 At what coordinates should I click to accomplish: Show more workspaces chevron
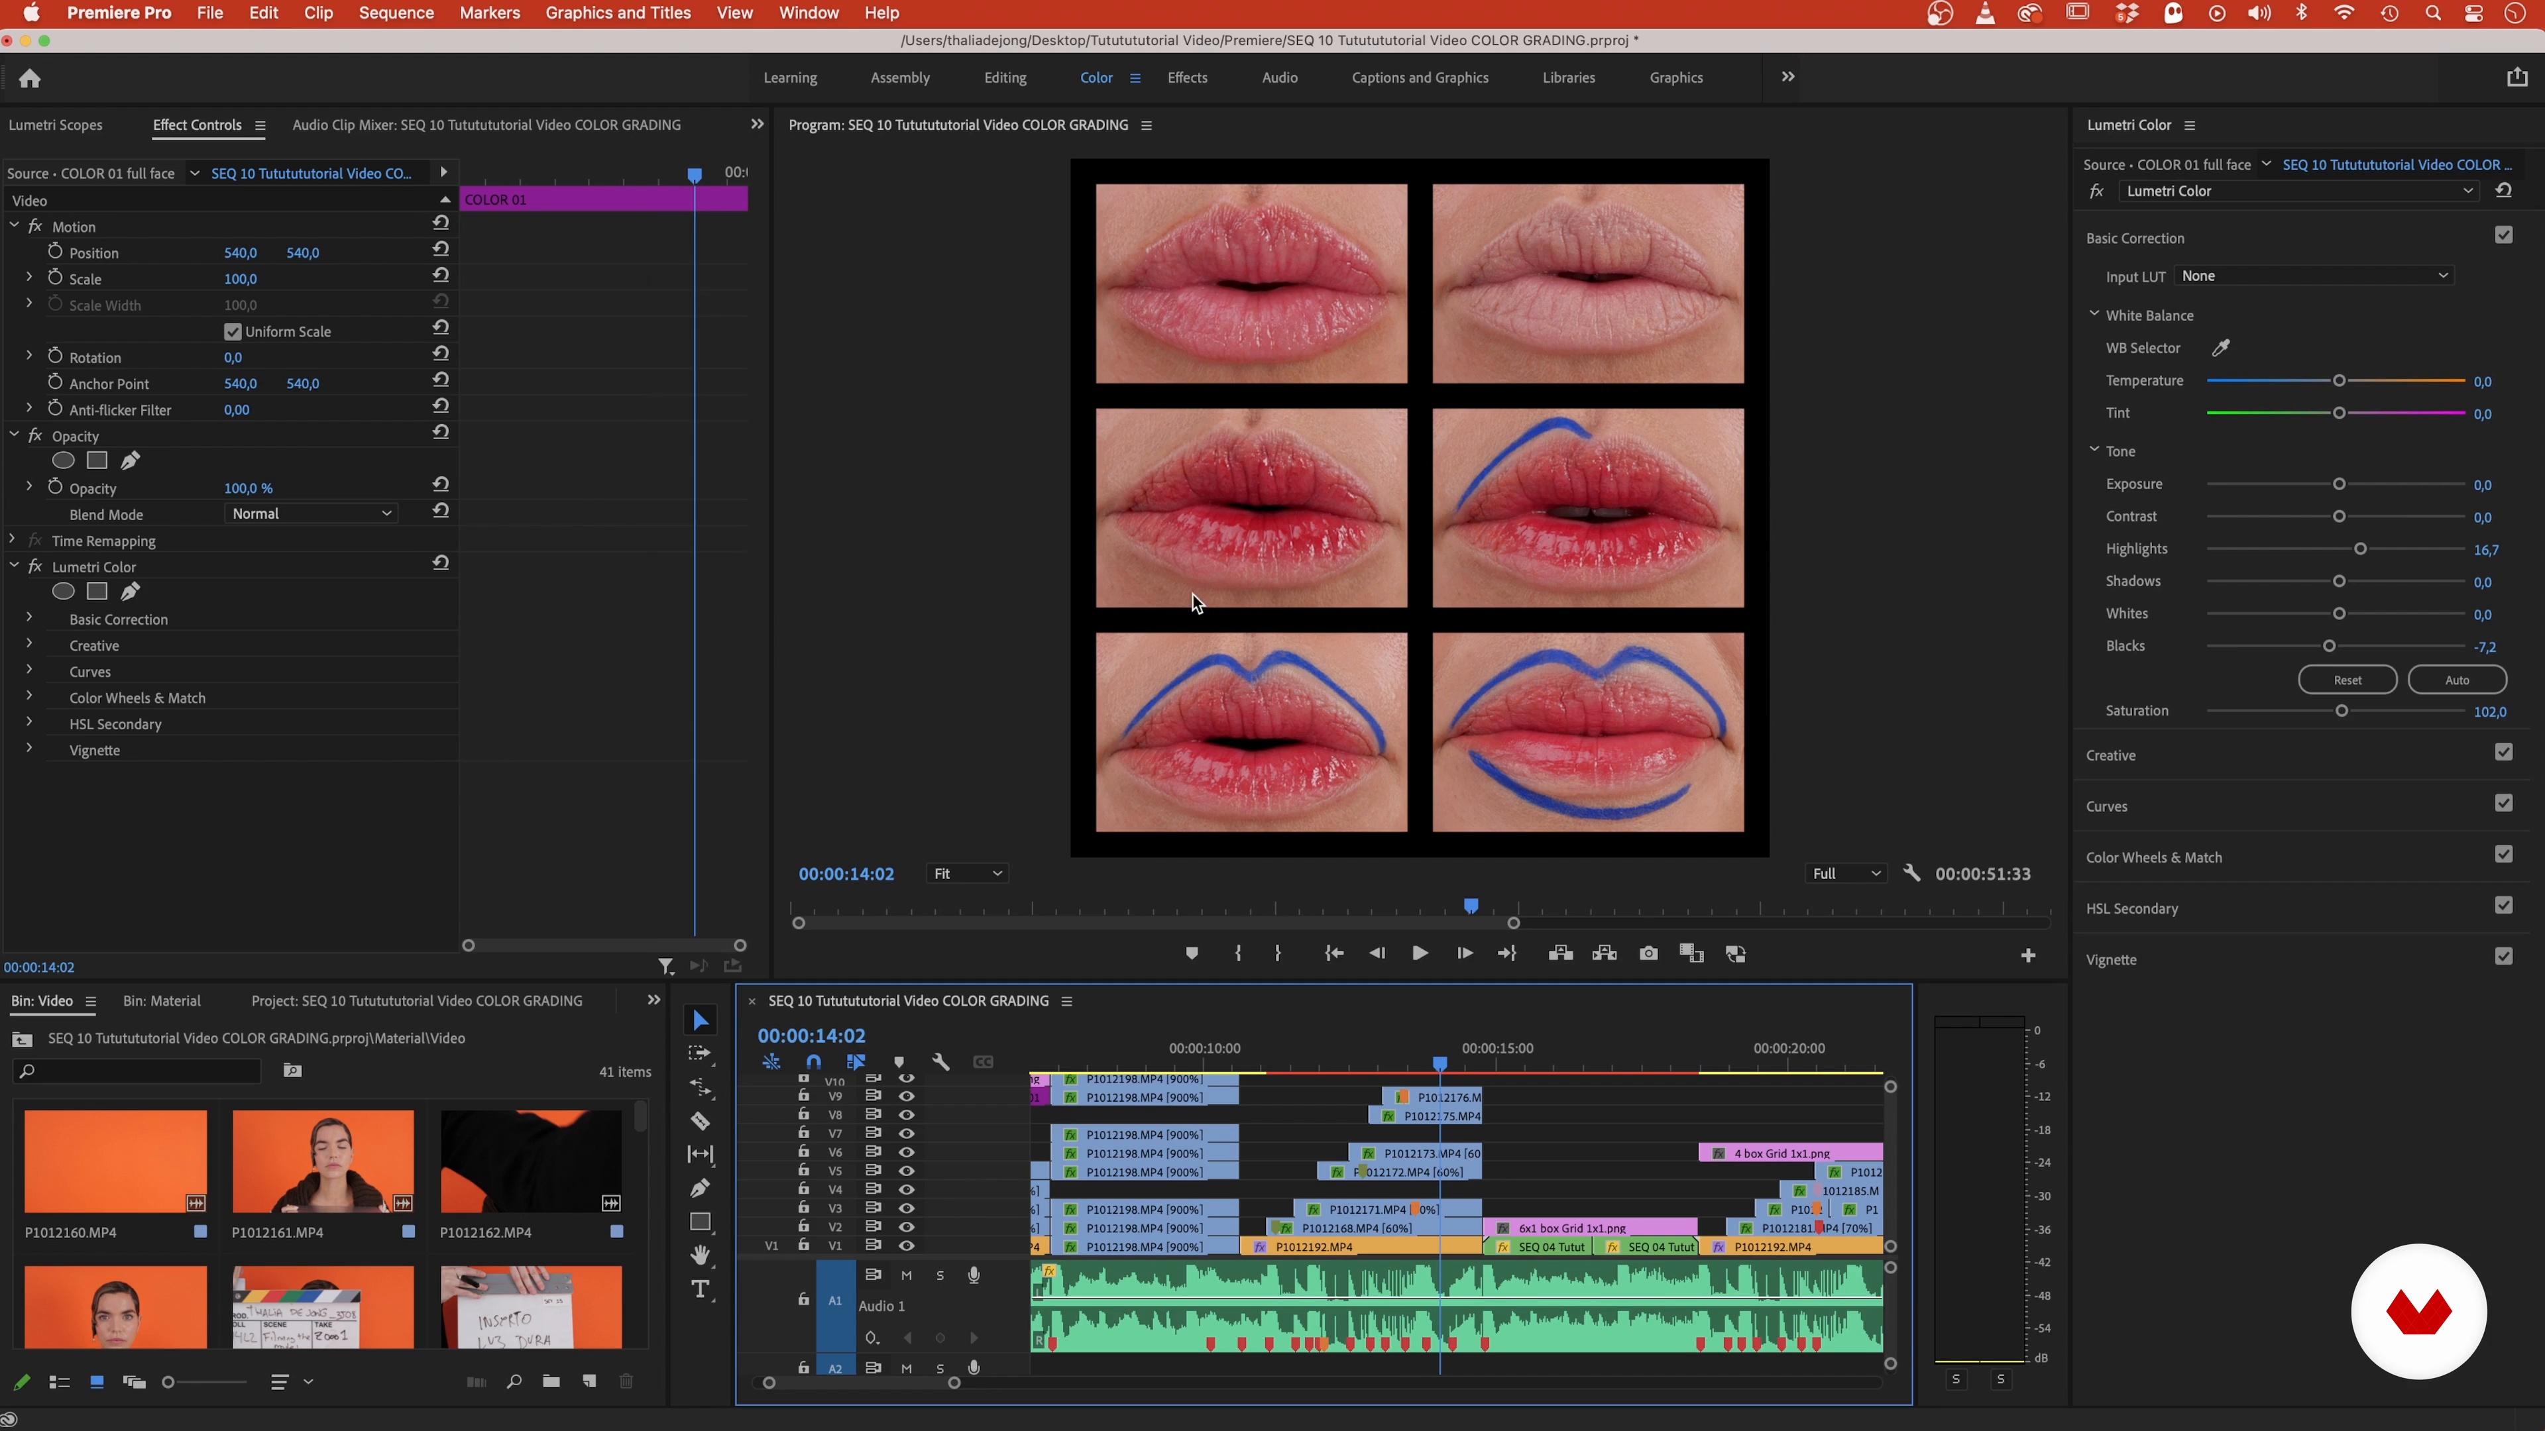click(1787, 77)
